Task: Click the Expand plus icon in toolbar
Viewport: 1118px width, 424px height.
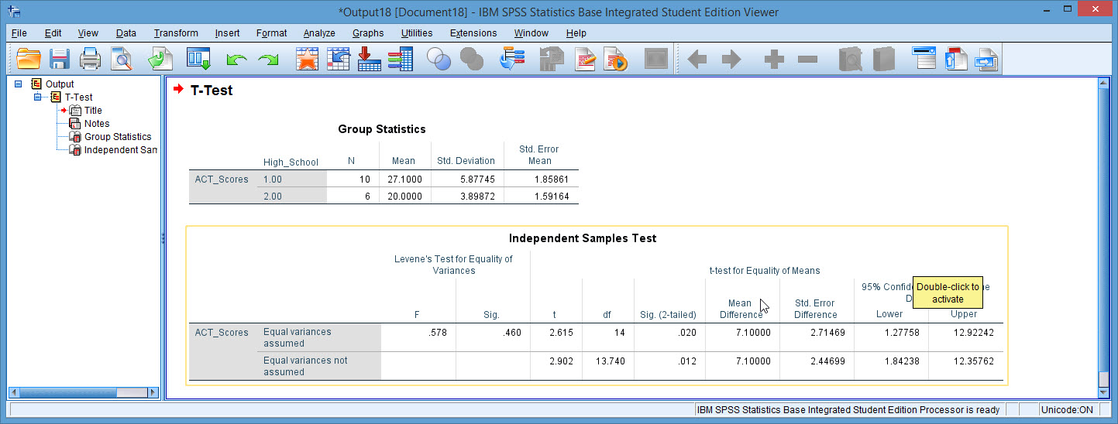Action: [x=774, y=60]
